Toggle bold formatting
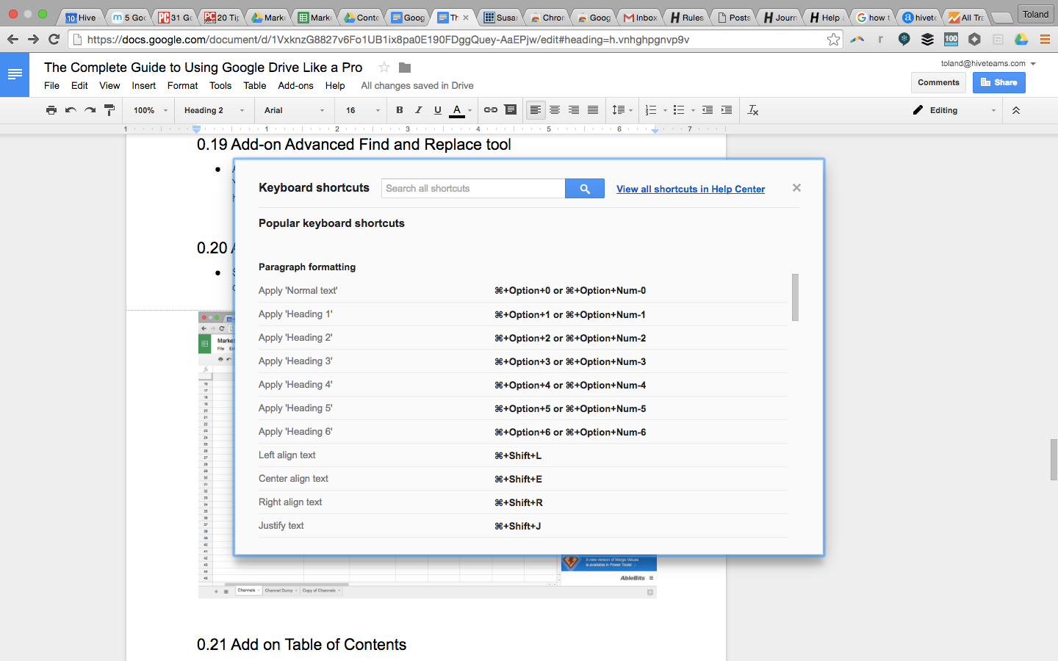The height and width of the screenshot is (661, 1058). click(x=399, y=110)
